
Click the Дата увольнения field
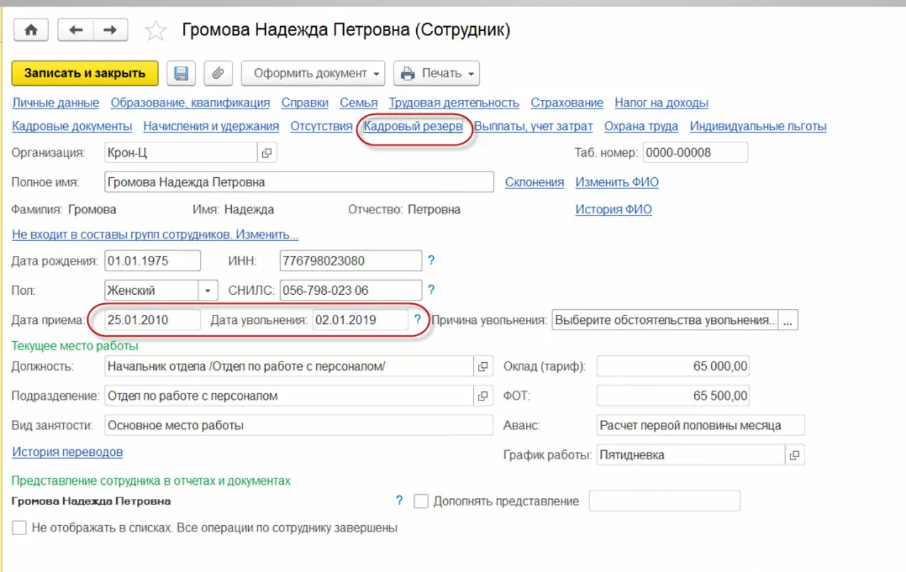[360, 320]
